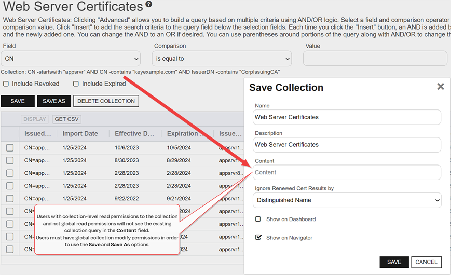Click Save in the Save Collection dialog

(394, 262)
